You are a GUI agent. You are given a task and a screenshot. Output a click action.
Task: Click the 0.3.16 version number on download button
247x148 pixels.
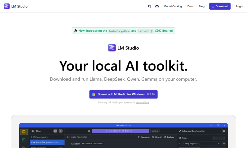[151, 94]
